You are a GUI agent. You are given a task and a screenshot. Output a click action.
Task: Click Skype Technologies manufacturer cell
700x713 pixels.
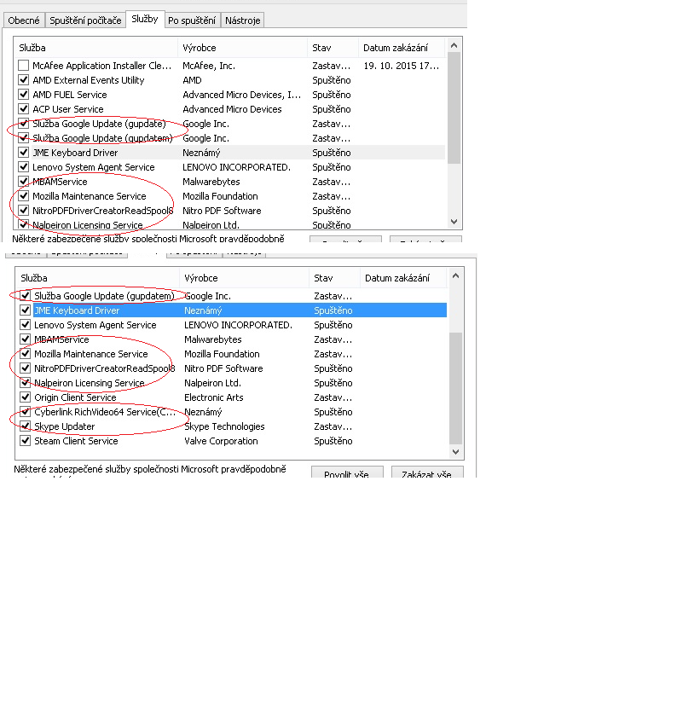coord(224,426)
